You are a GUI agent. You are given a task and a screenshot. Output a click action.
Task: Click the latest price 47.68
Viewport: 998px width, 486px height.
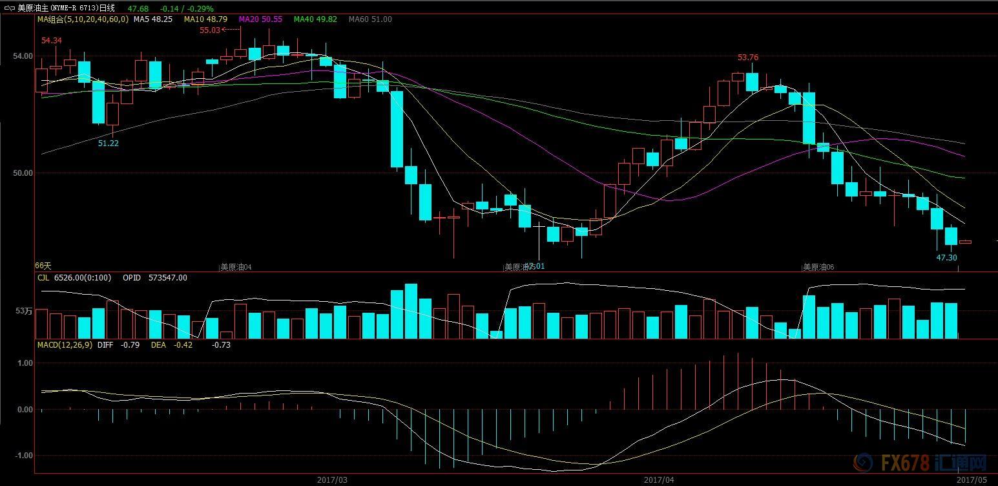pyautogui.click(x=138, y=8)
